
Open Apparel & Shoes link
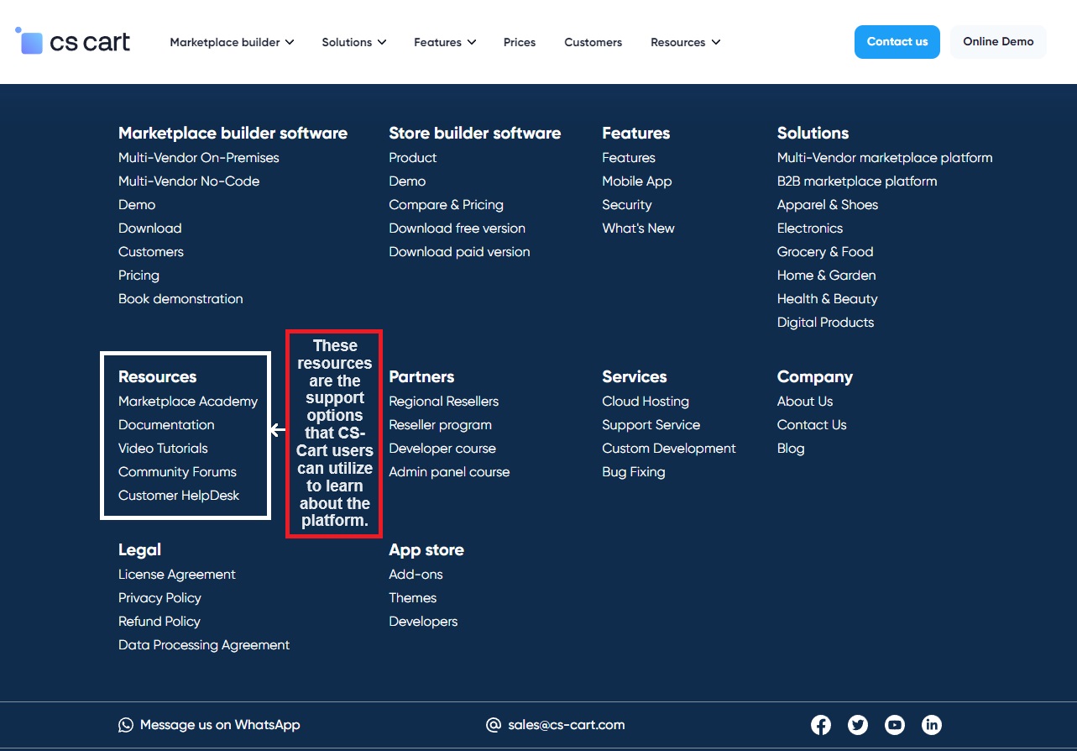(x=828, y=205)
